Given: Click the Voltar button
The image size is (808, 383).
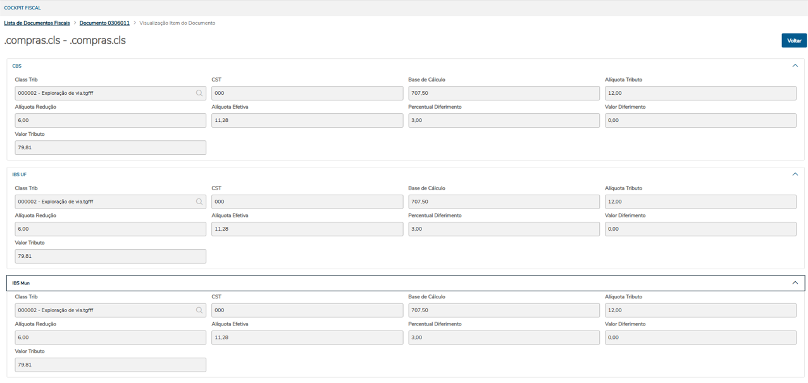Looking at the screenshot, I should click(x=793, y=40).
